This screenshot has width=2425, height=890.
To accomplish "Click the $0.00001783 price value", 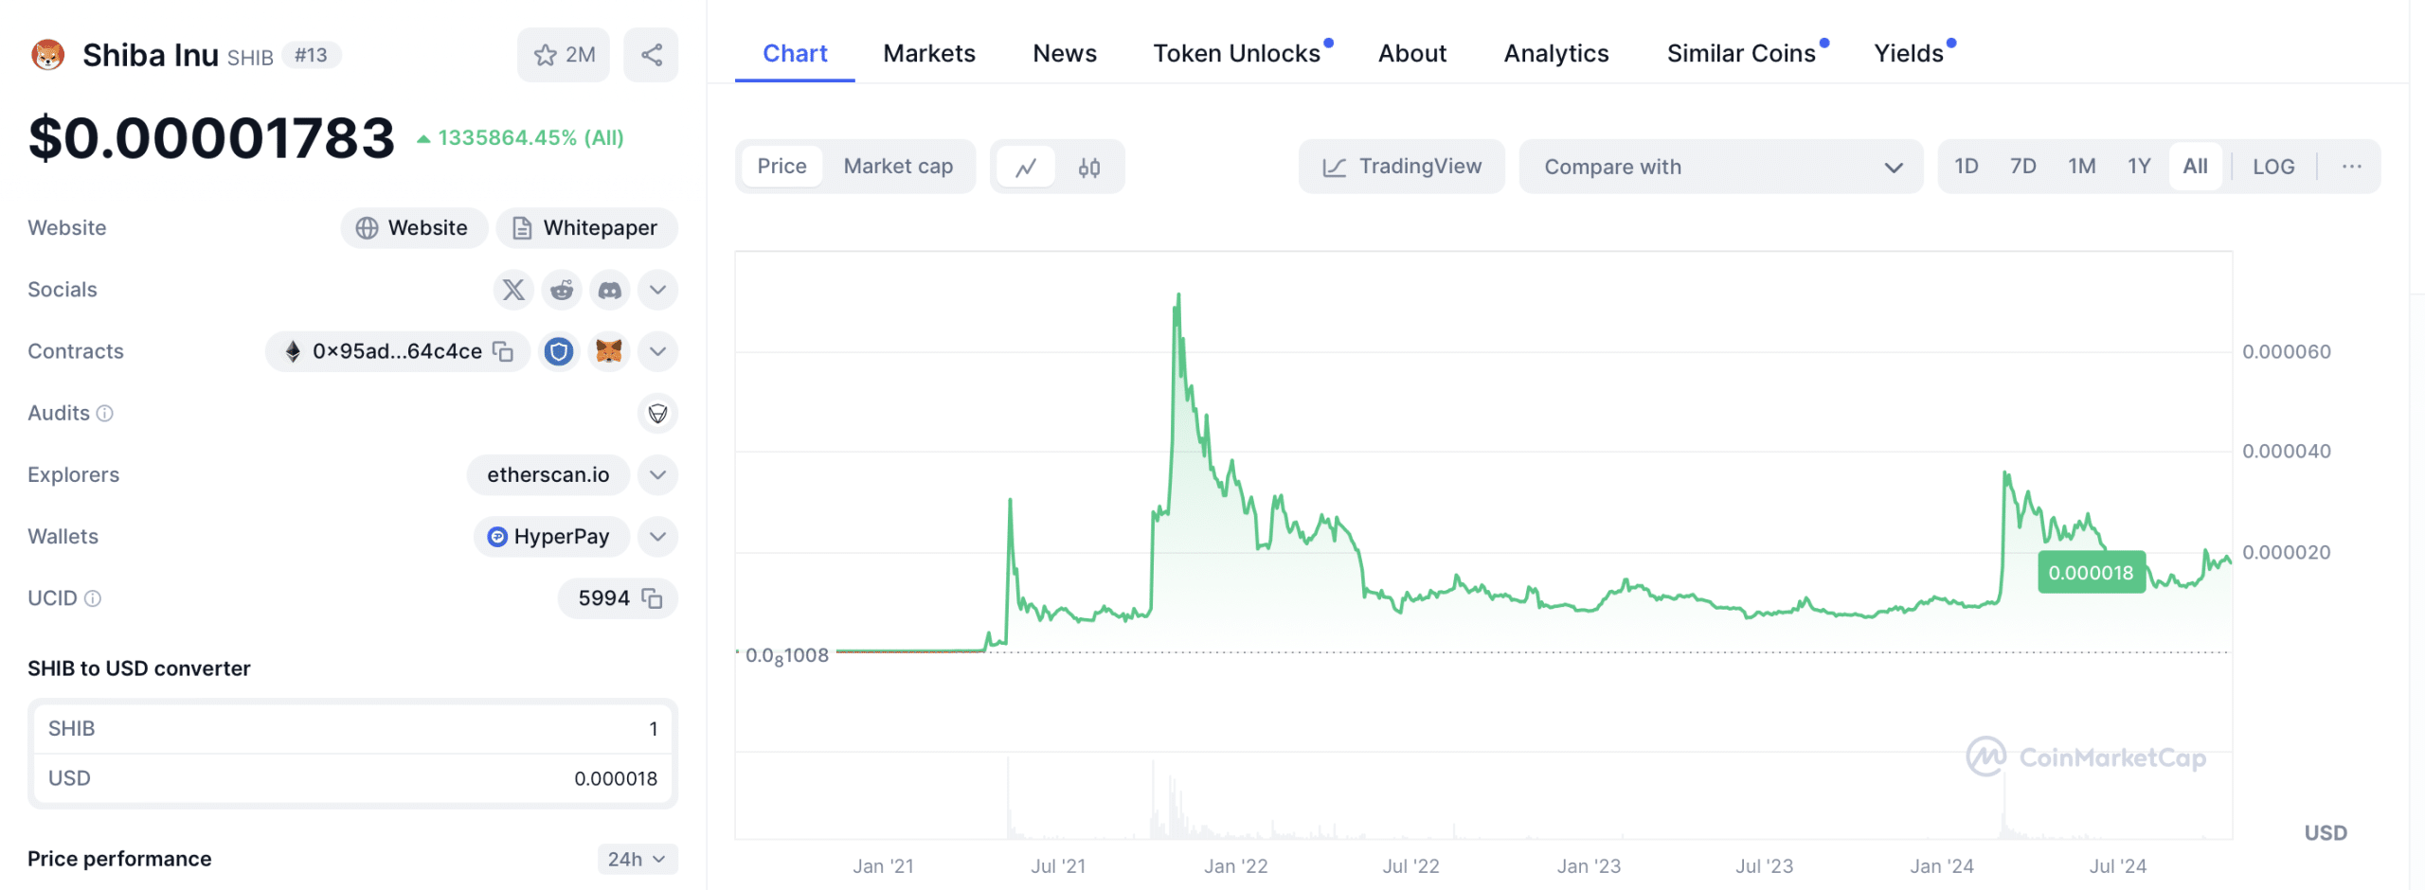I will point(211,138).
